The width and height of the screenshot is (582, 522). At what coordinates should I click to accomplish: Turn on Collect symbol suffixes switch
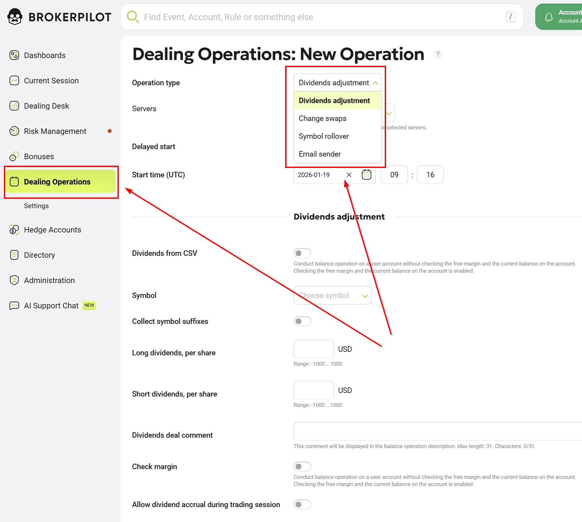click(302, 321)
